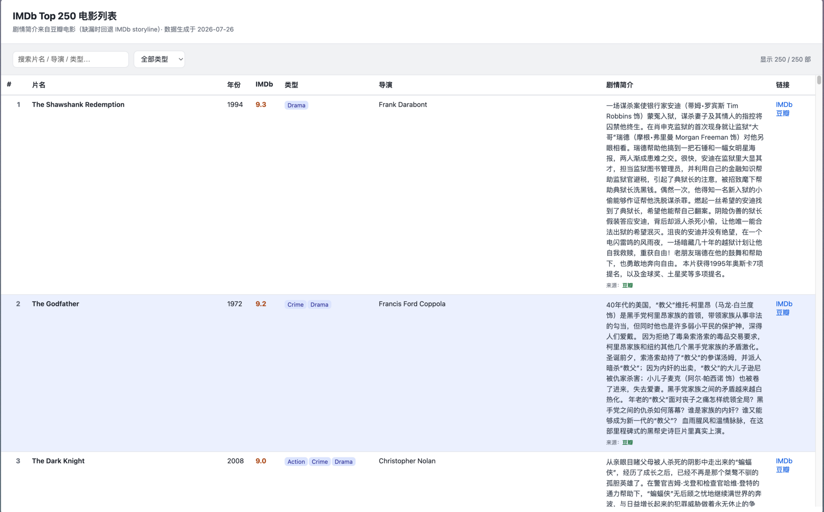Sort by the IMDb rating column header
The height and width of the screenshot is (512, 824).
coord(264,84)
